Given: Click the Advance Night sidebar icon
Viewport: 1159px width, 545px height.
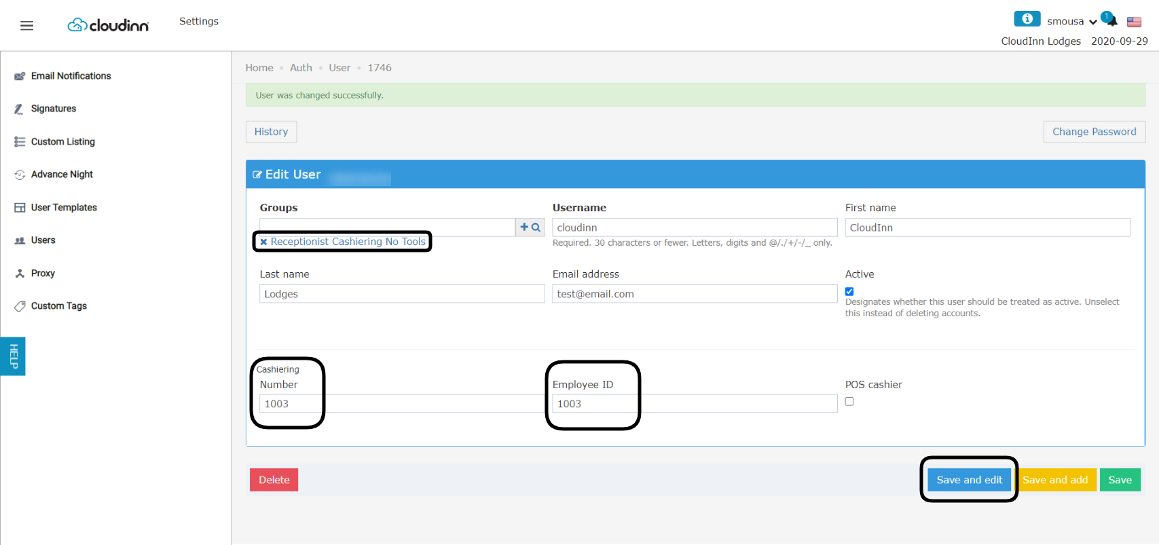Looking at the screenshot, I should point(20,174).
